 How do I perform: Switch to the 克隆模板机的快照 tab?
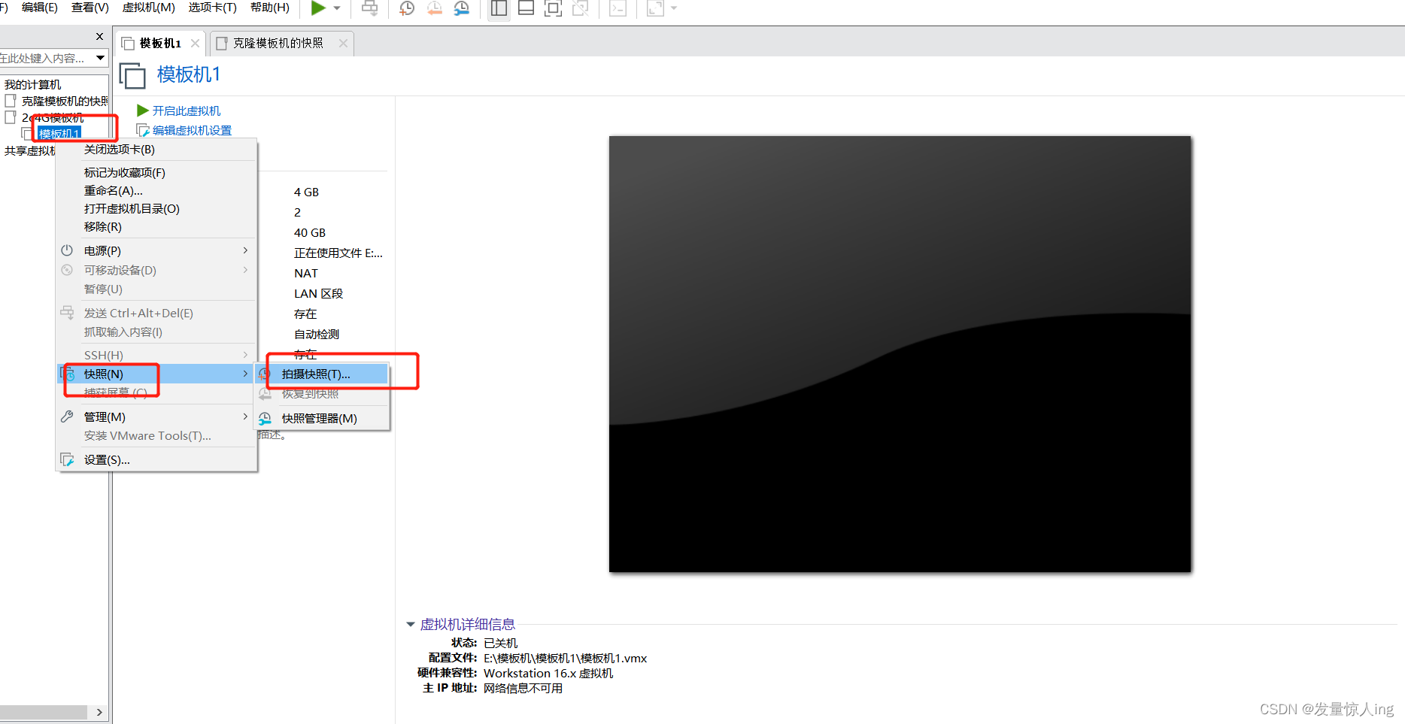278,43
